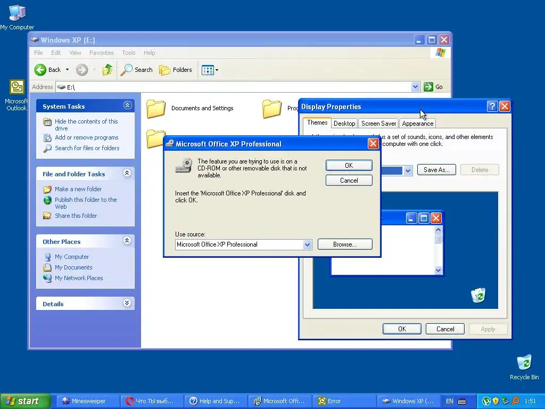Open Back button history dropdown

coord(68,70)
